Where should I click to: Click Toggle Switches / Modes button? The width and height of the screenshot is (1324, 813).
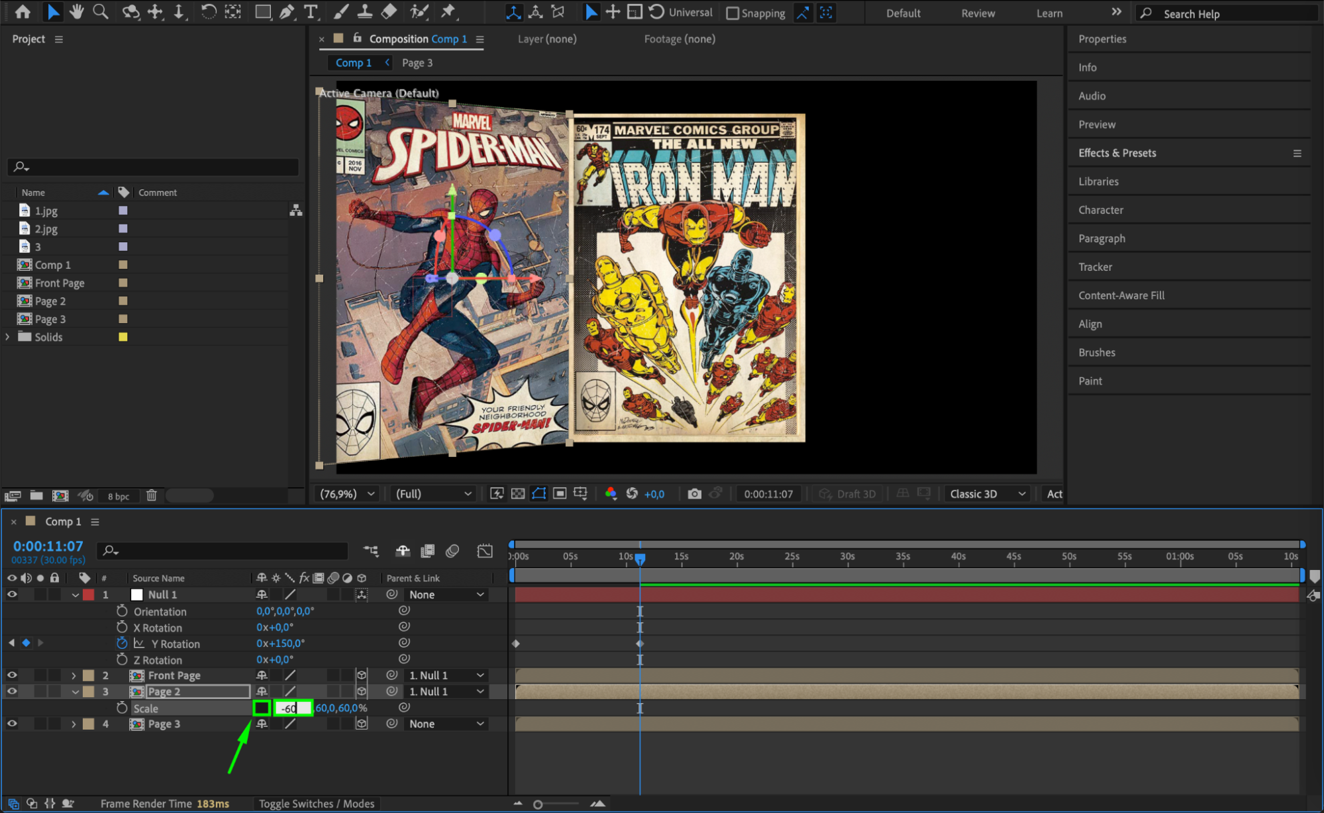point(317,804)
